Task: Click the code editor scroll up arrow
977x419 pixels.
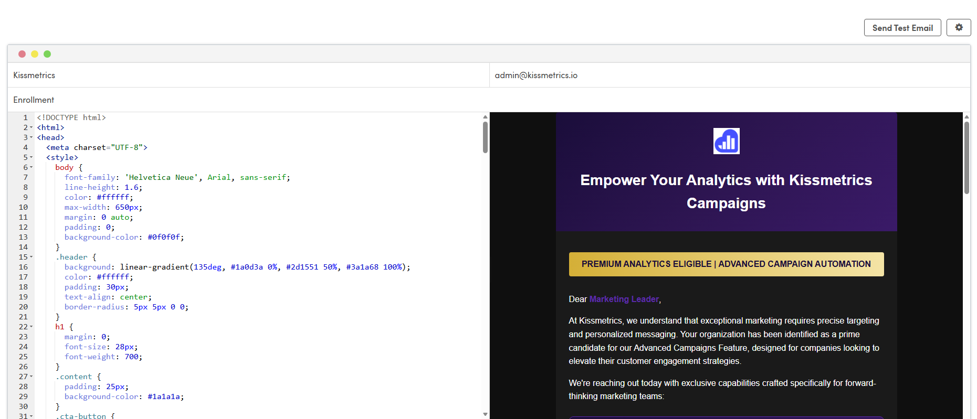Action: click(x=485, y=117)
